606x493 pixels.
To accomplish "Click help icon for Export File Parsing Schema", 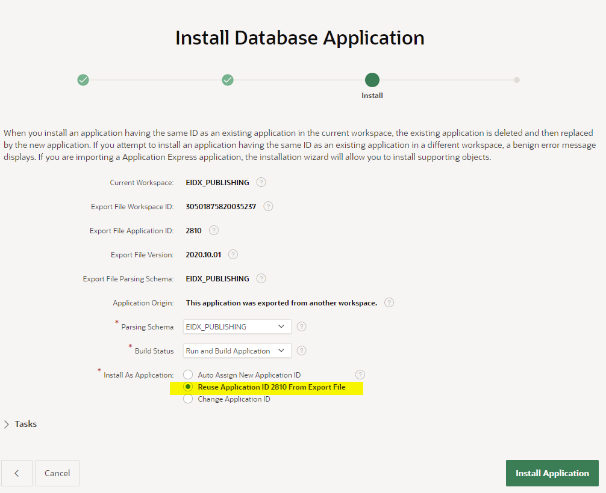I will [261, 278].
